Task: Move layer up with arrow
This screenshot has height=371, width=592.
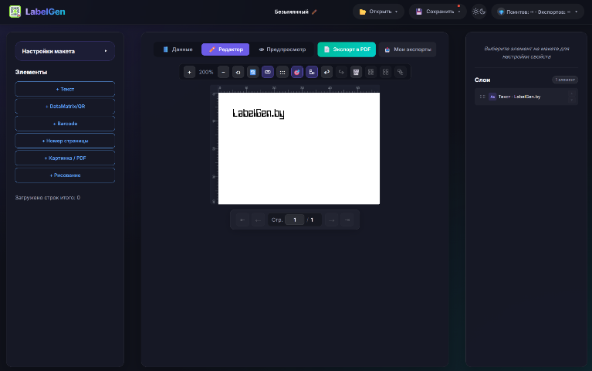Action: click(572, 94)
